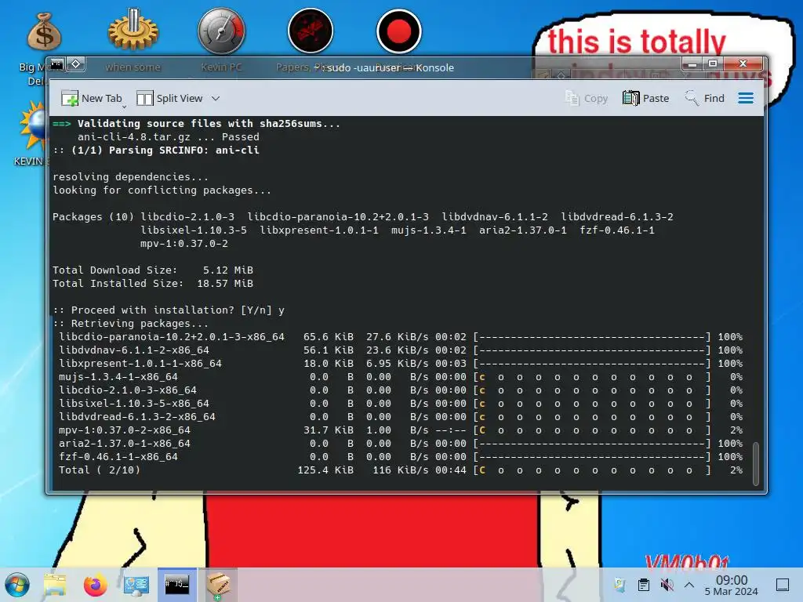Click the libsixel-1.10.3-5-x86_64 row text
The width and height of the screenshot is (803, 602).
coord(134,404)
